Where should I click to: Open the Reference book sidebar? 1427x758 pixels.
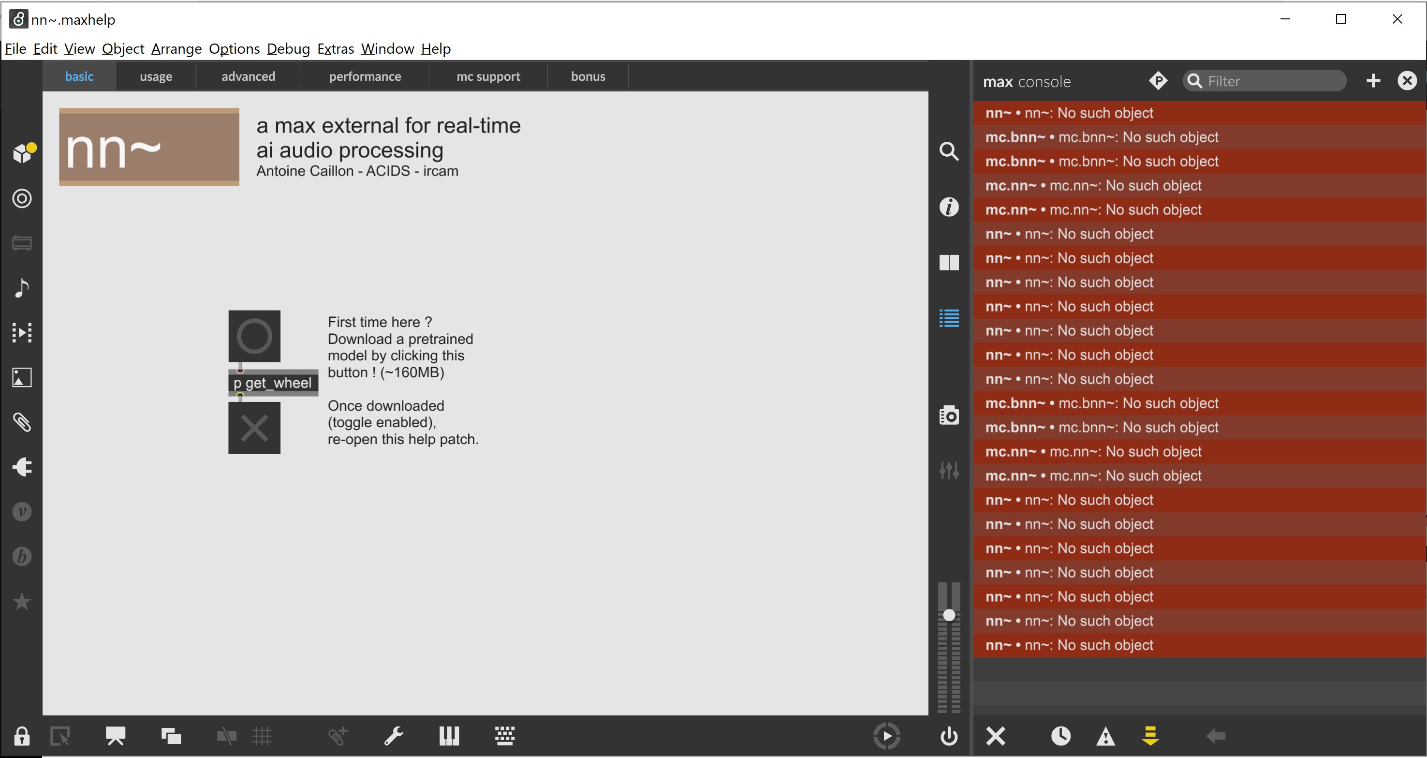coord(949,262)
